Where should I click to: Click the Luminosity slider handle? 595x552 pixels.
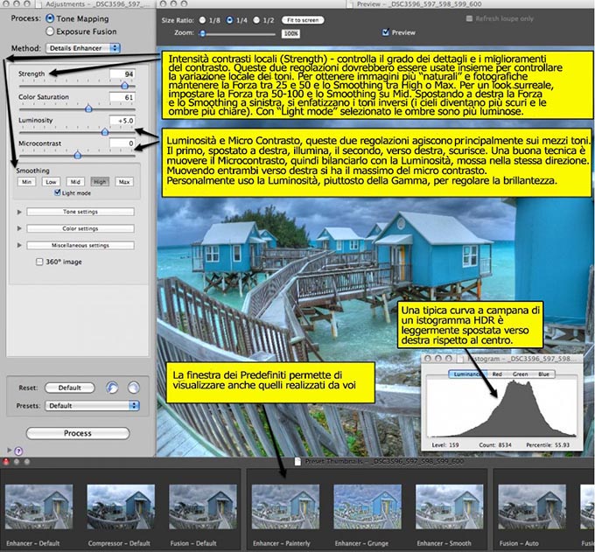105,131
